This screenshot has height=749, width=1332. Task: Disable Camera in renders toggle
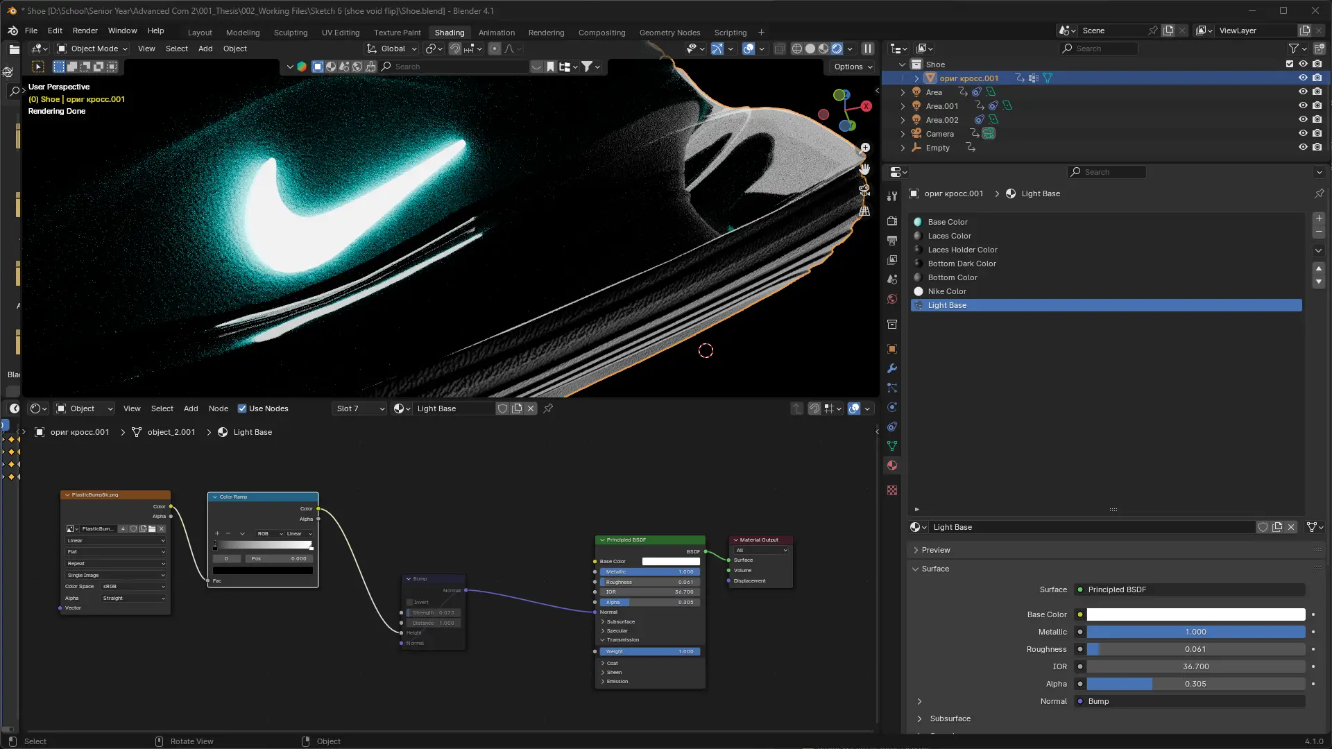click(1317, 134)
